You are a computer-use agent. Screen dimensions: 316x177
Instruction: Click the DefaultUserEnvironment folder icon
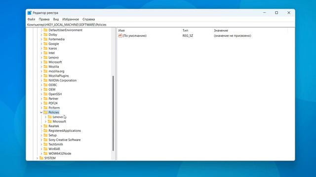coord(45,30)
